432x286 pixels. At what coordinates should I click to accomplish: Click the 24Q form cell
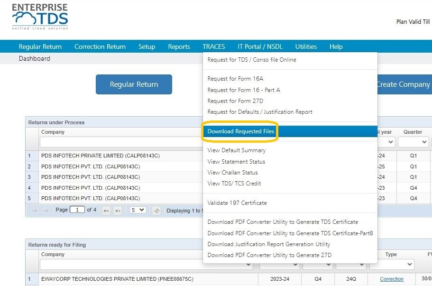[351, 279]
